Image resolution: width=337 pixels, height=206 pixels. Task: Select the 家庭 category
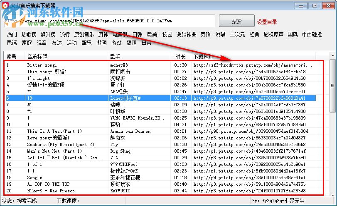tap(27, 43)
